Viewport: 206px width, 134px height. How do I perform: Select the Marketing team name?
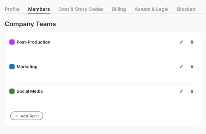tap(27, 67)
